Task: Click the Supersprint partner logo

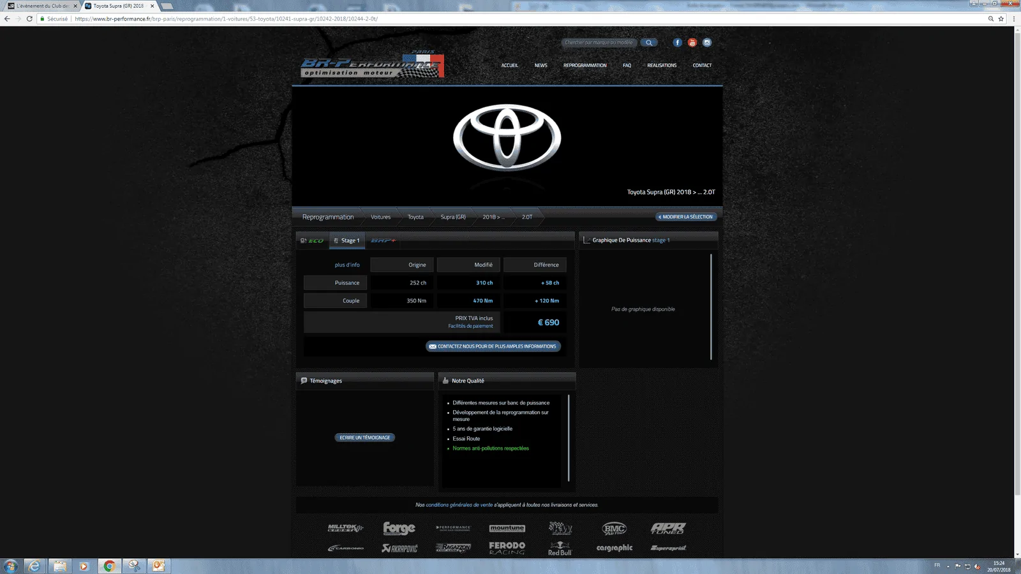Action: pos(668,548)
